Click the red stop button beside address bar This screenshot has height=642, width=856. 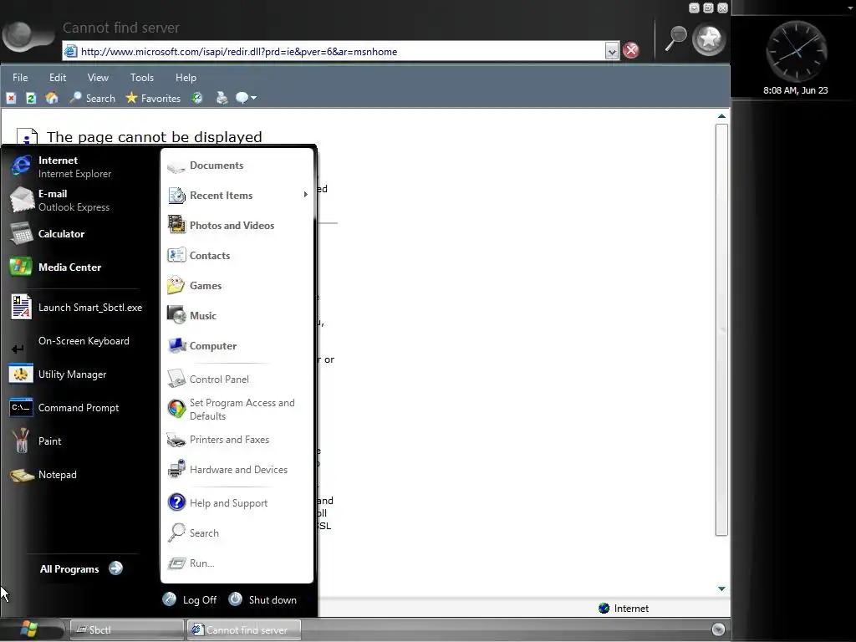631,50
